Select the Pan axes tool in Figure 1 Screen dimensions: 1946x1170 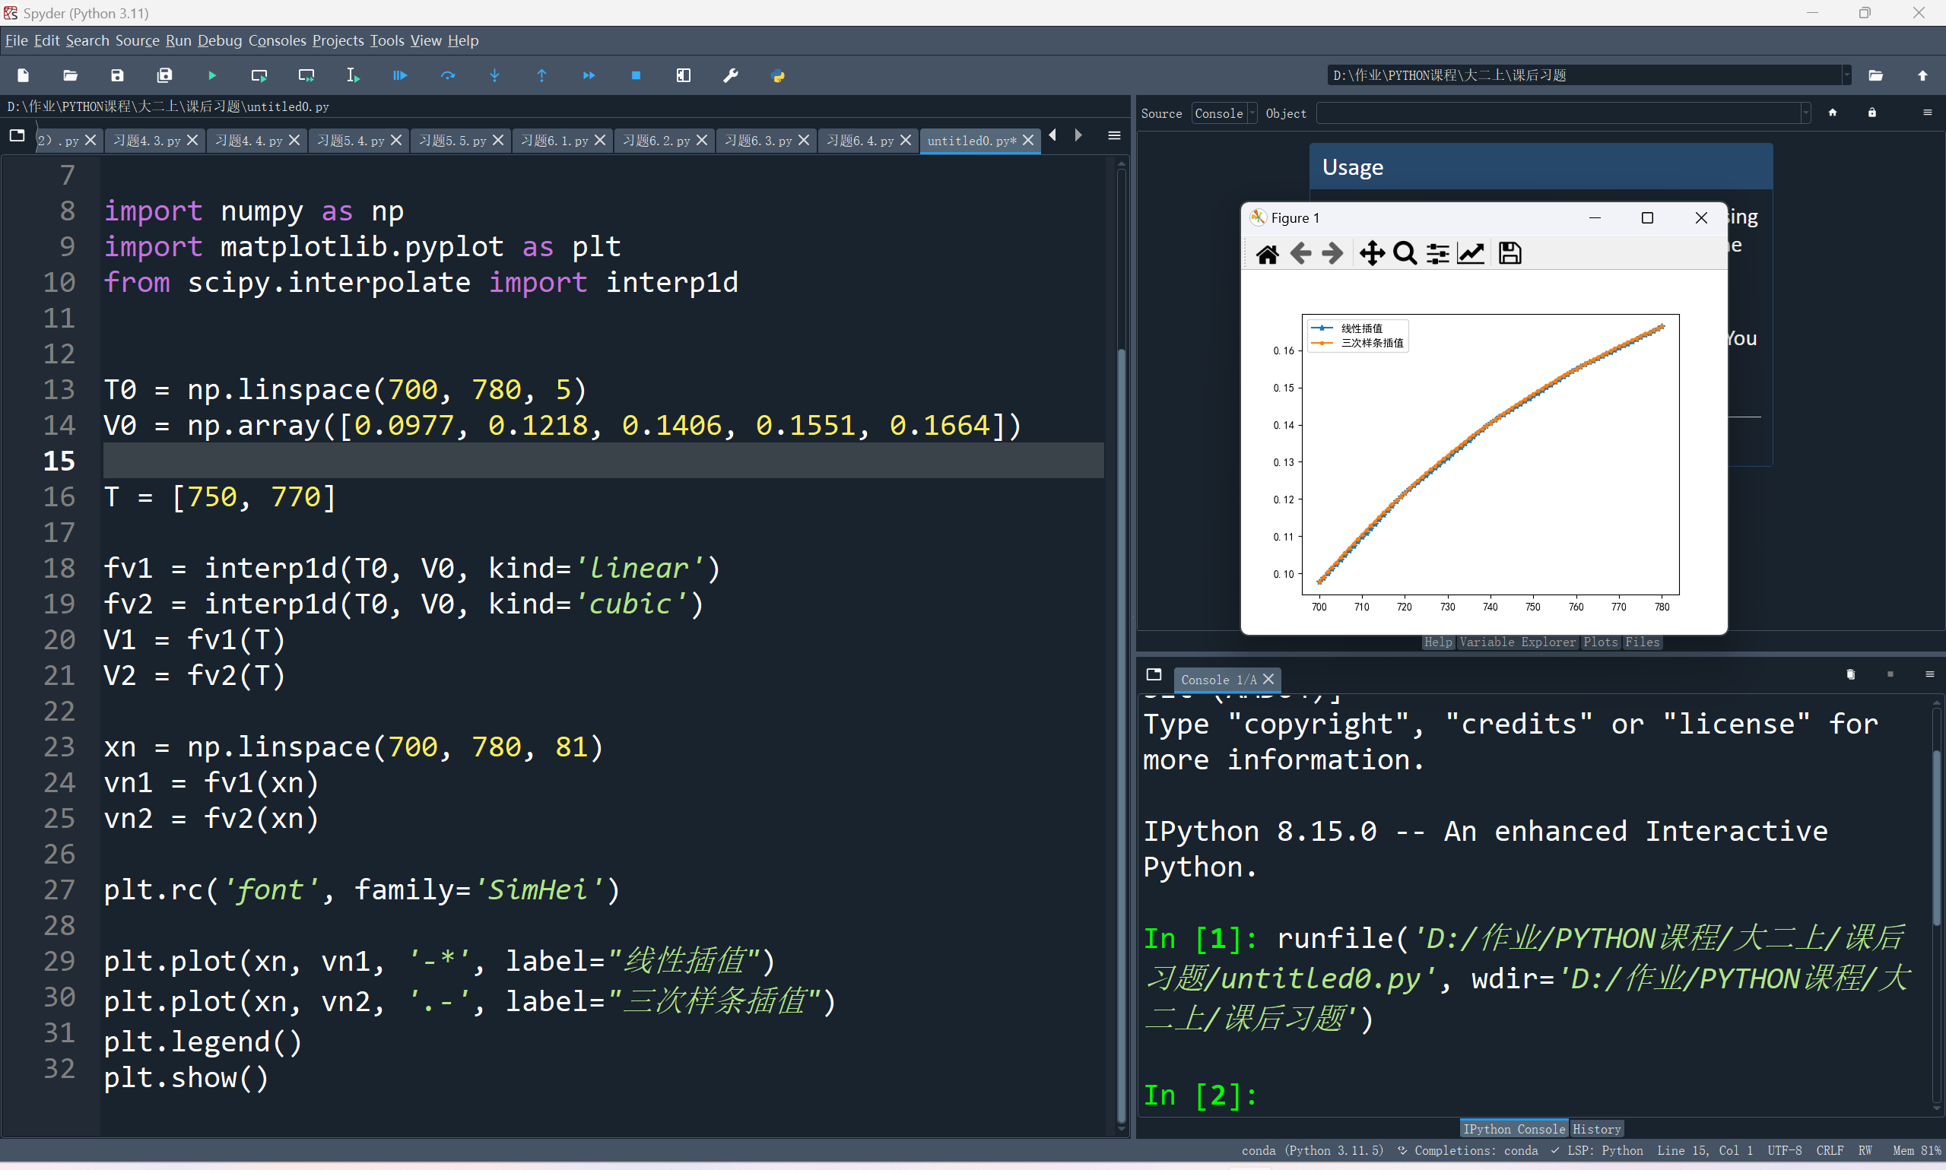pyautogui.click(x=1372, y=253)
